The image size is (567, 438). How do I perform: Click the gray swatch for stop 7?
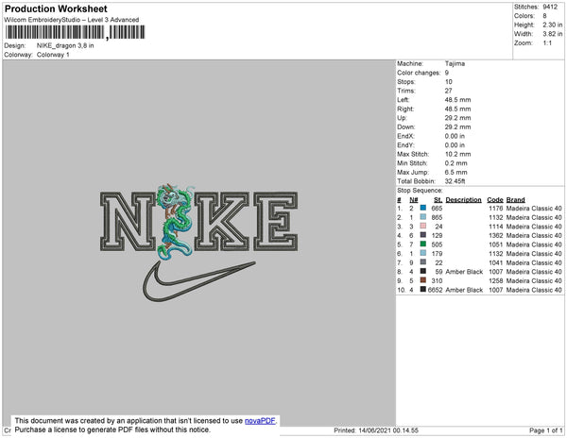coord(423,262)
